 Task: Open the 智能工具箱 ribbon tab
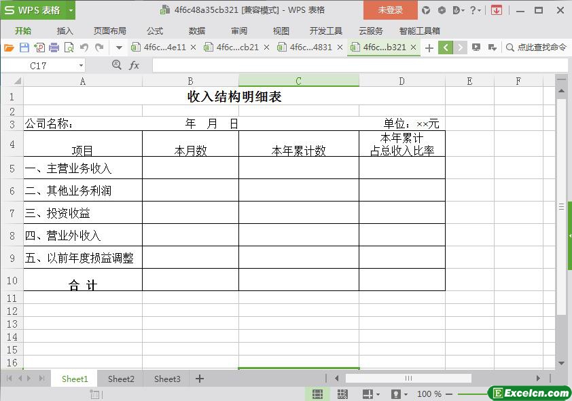tap(420, 31)
